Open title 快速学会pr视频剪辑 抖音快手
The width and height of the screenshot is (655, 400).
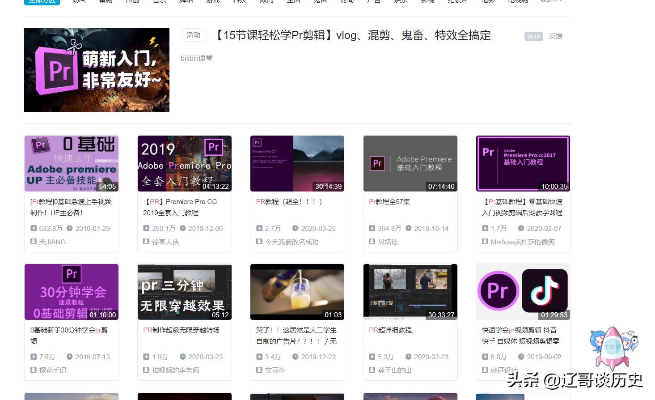tap(520, 336)
